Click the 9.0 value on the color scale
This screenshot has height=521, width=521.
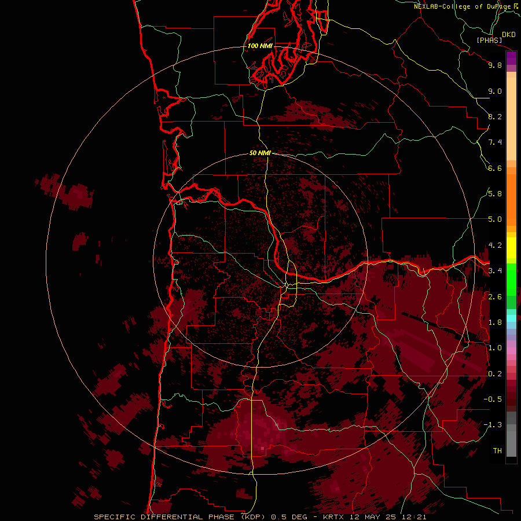tap(495, 91)
